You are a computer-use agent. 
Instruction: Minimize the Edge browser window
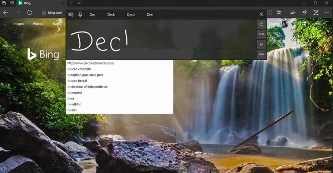[304, 3]
